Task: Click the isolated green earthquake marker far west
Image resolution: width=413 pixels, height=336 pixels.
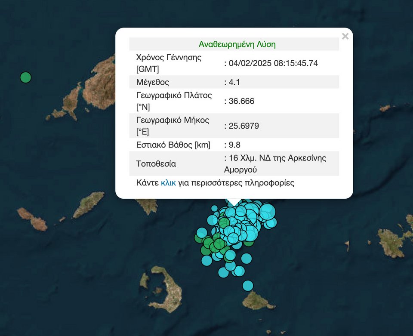Action: coord(26,77)
